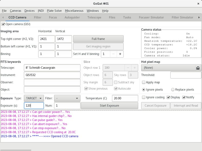Click log line 'Can abort exposure?... Yes'
This screenshot has width=202, height=151.
pyautogui.click(x=34, y=124)
